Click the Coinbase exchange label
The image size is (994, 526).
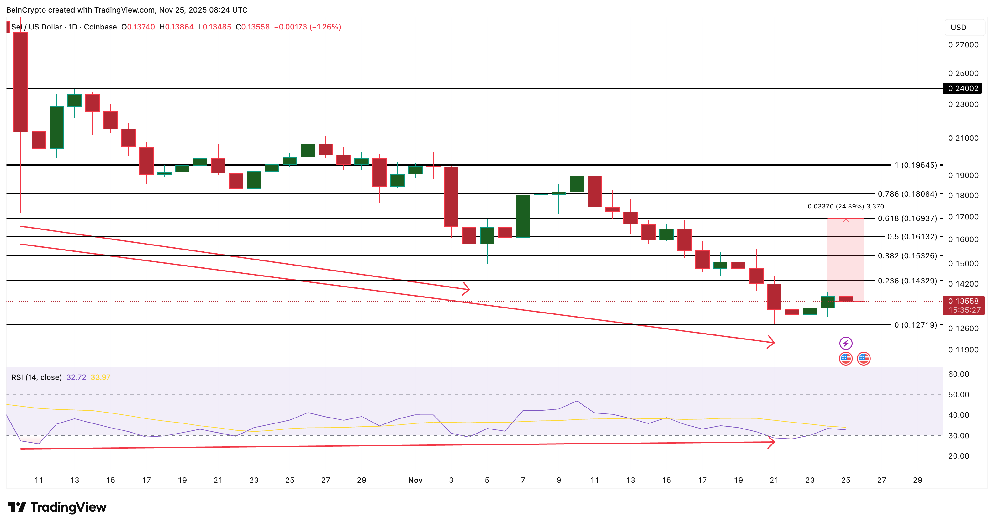(100, 27)
